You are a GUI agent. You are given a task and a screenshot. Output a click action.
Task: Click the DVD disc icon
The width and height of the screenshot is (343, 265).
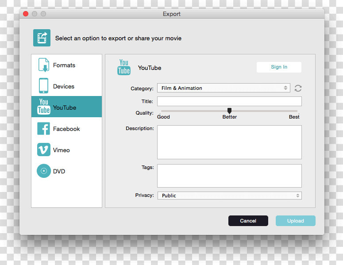click(44, 171)
